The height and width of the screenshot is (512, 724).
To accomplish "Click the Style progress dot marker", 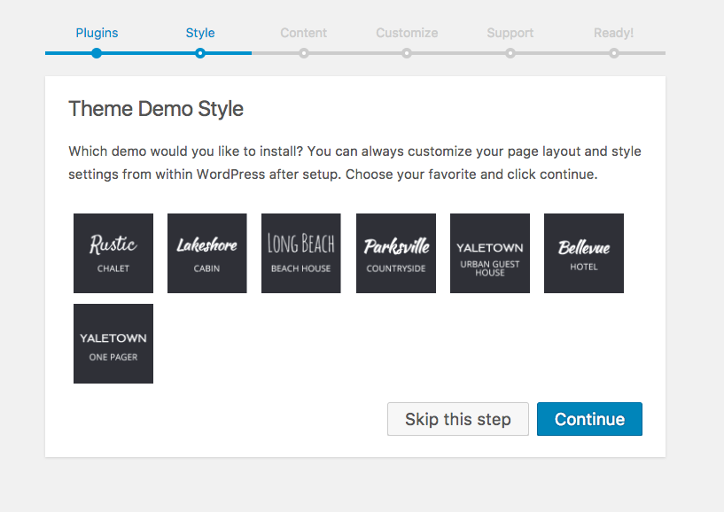I will tap(200, 53).
